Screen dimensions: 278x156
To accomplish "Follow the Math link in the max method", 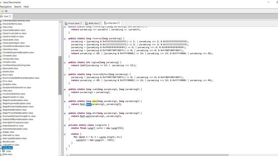I will (x=83, y=104).
